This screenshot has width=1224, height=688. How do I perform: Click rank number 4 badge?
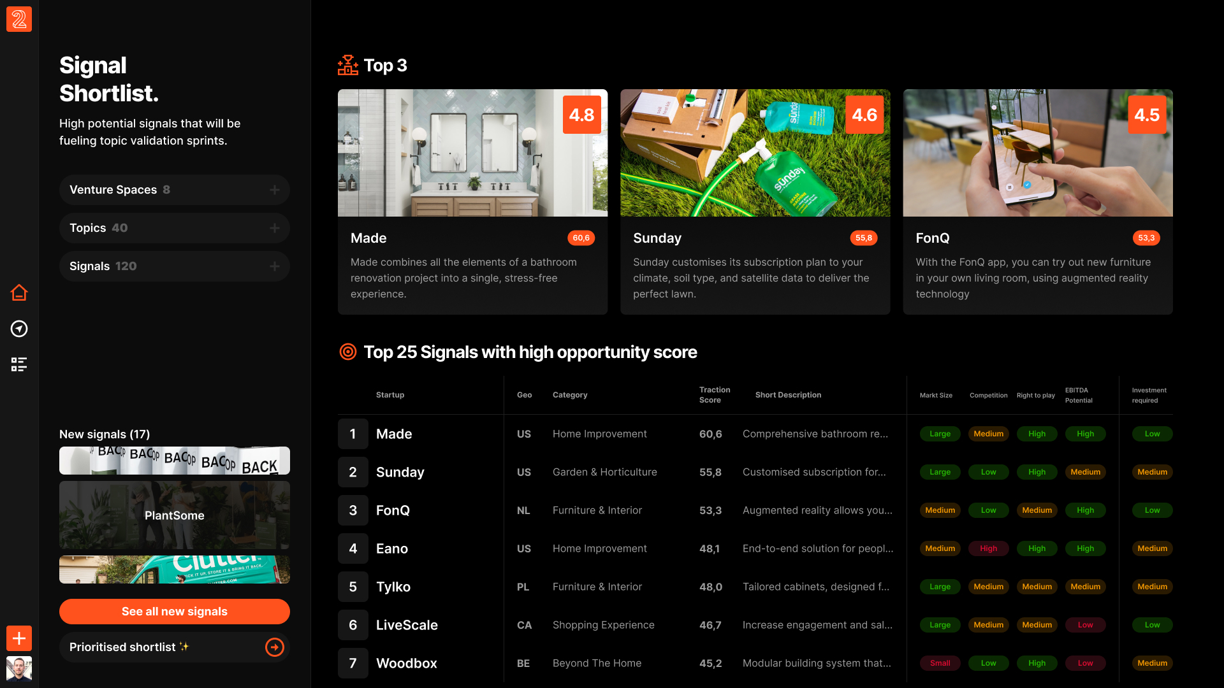click(x=353, y=548)
